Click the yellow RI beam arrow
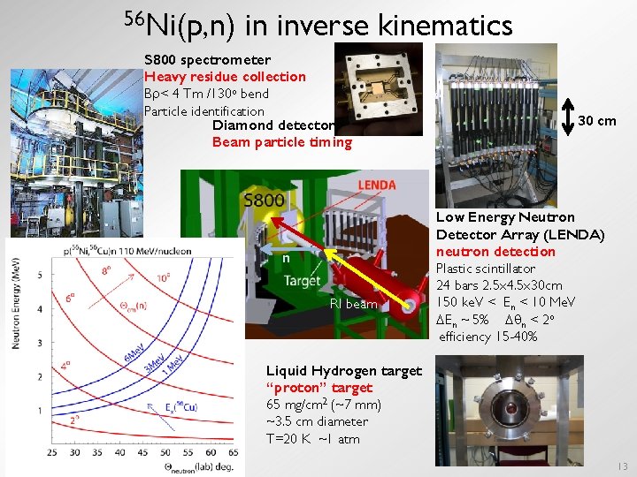637x477 pixels. (368, 280)
